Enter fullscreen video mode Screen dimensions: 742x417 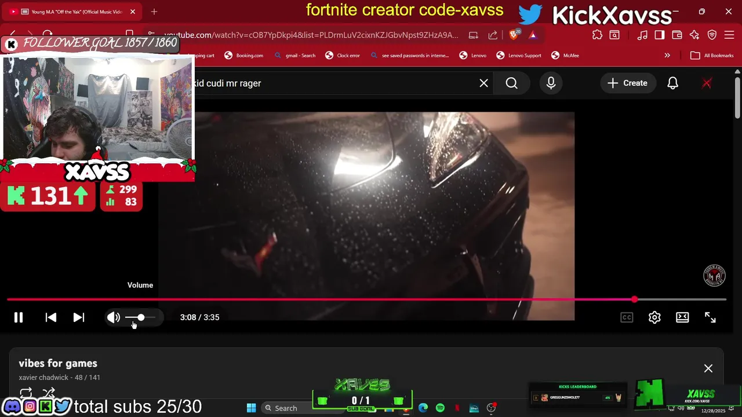pyautogui.click(x=710, y=317)
